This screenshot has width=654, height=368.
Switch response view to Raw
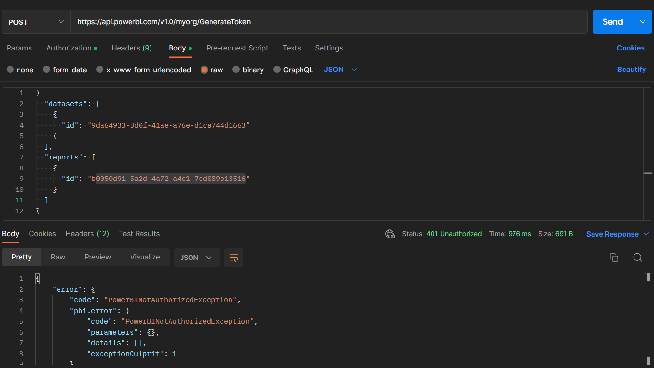tap(58, 257)
